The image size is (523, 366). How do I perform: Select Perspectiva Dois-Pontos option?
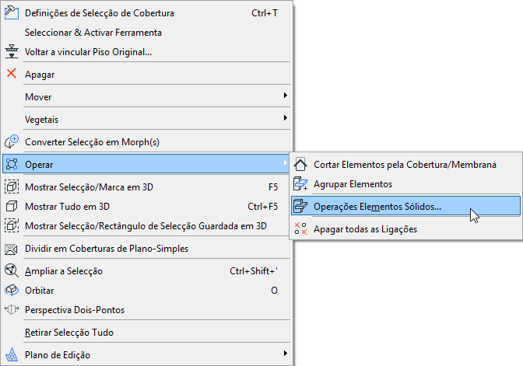(75, 309)
